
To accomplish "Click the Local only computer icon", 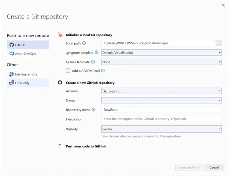I will coord(12,83).
